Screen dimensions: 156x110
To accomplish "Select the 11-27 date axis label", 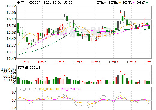I will click(96, 62).
